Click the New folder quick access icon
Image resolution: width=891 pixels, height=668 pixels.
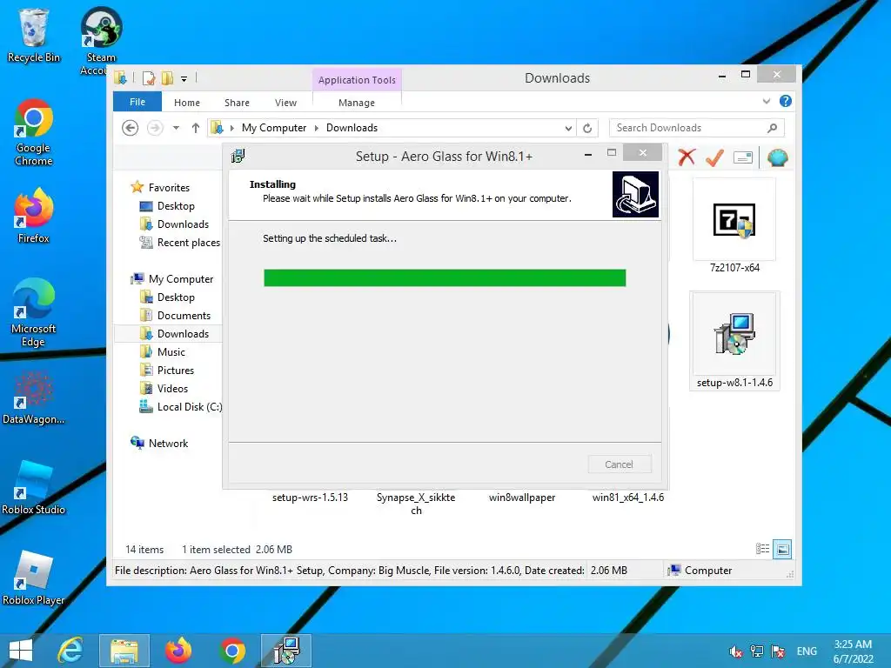[x=168, y=78]
